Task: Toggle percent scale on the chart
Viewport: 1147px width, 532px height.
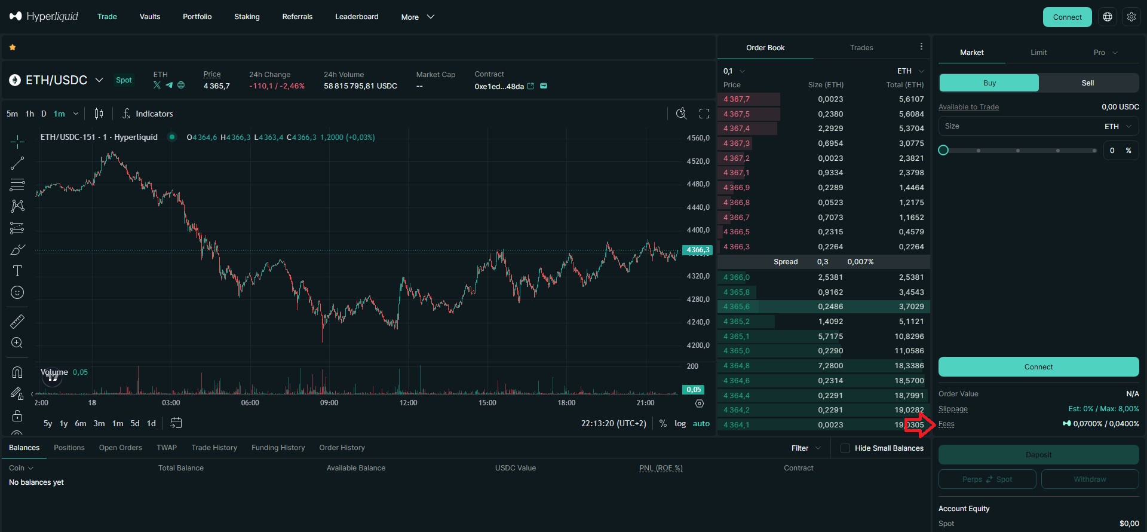Action: (x=663, y=423)
